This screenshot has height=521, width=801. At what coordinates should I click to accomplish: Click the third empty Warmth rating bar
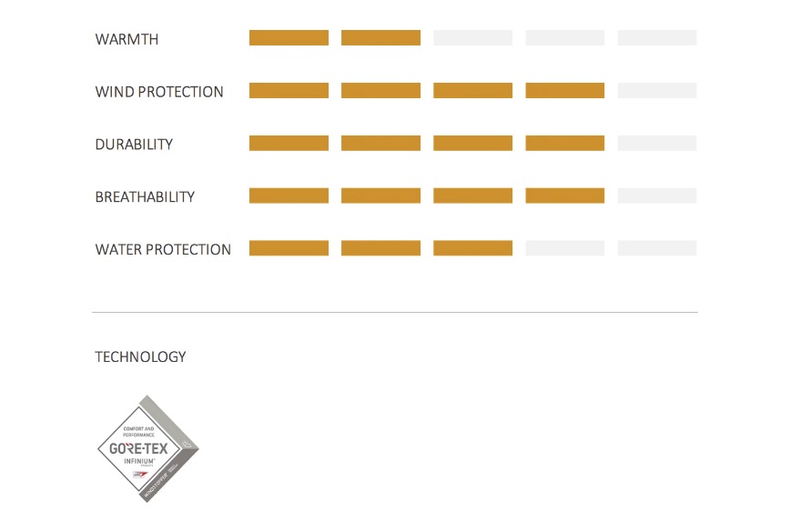472,38
